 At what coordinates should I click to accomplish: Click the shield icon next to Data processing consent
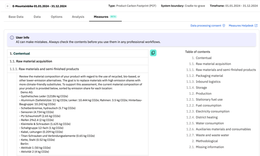tap(224, 26)
